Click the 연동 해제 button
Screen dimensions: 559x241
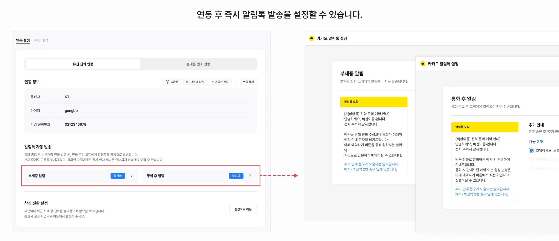point(248,82)
